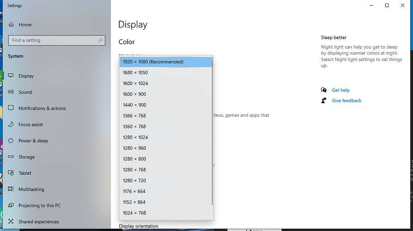The height and width of the screenshot is (231, 413).
Task: Click the Give feedback link
Action: (x=346, y=100)
